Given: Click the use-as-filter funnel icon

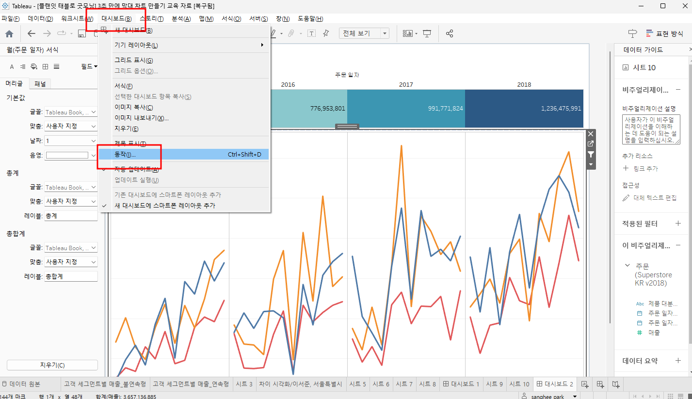Looking at the screenshot, I should 591,154.
